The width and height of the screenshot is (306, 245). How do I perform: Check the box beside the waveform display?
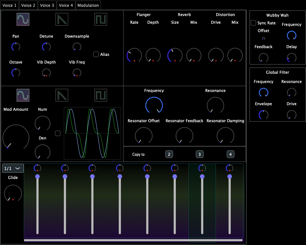click(x=57, y=133)
